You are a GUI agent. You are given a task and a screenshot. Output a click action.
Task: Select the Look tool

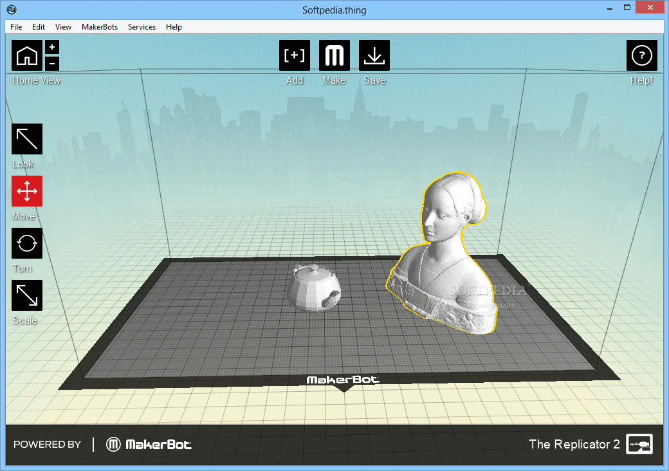tap(27, 139)
